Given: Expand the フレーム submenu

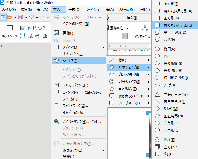Looking at the screenshot, I should [79, 99].
